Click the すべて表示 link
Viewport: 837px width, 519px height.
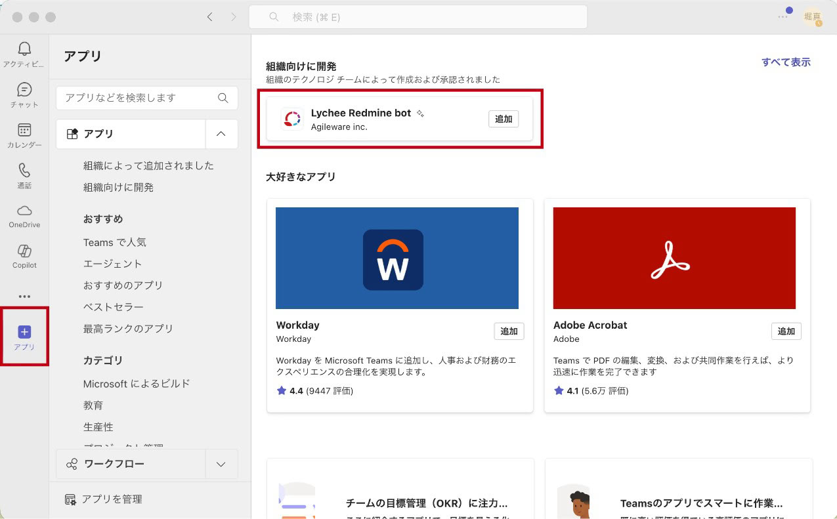pyautogui.click(x=786, y=62)
